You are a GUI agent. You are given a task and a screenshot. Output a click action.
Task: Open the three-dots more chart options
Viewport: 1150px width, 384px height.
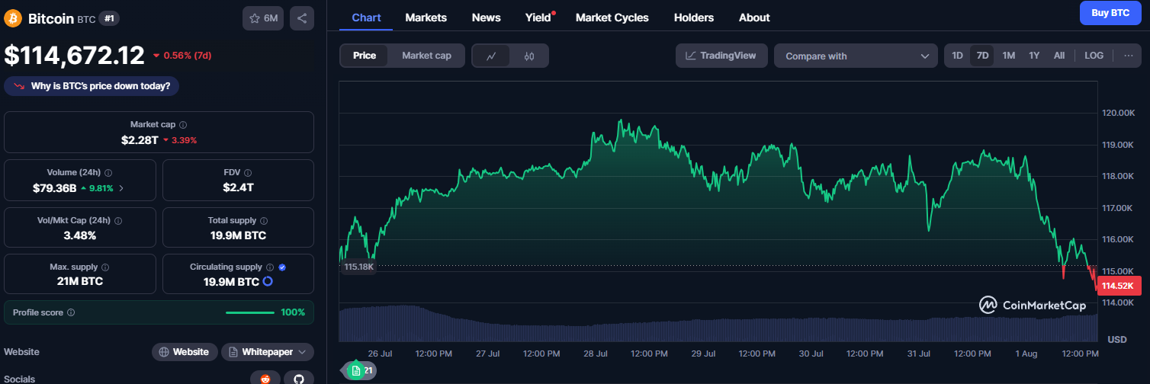click(x=1128, y=56)
